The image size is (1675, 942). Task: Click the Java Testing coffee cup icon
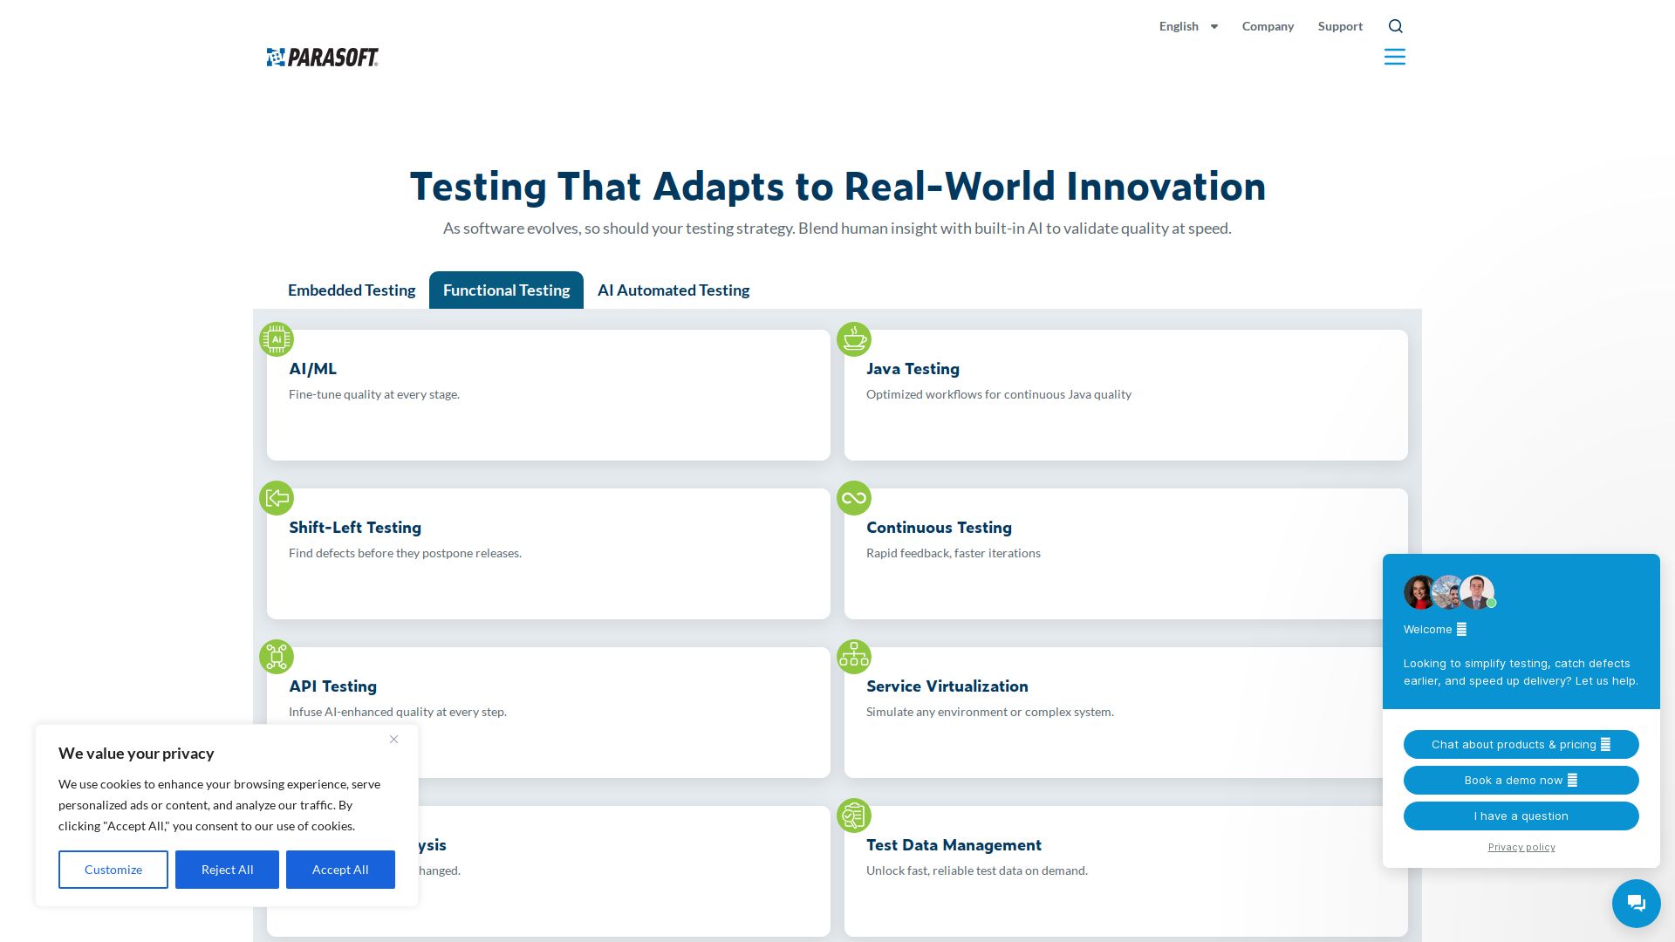pos(854,339)
